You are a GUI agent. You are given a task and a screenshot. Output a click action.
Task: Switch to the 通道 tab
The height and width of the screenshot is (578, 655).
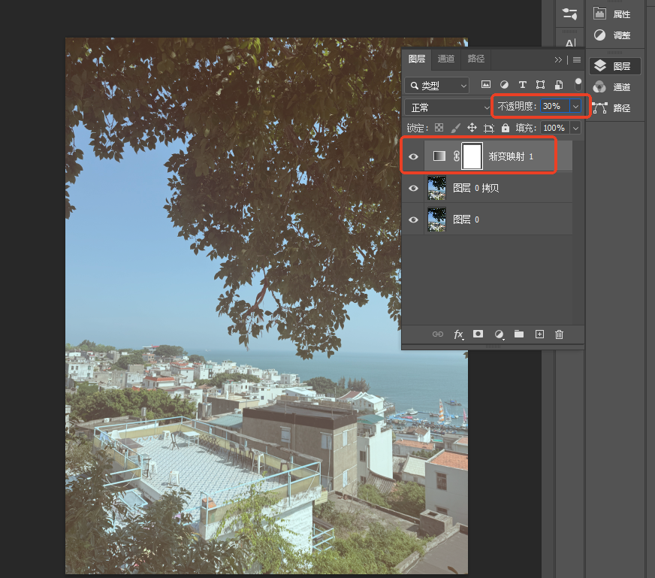pyautogui.click(x=445, y=59)
